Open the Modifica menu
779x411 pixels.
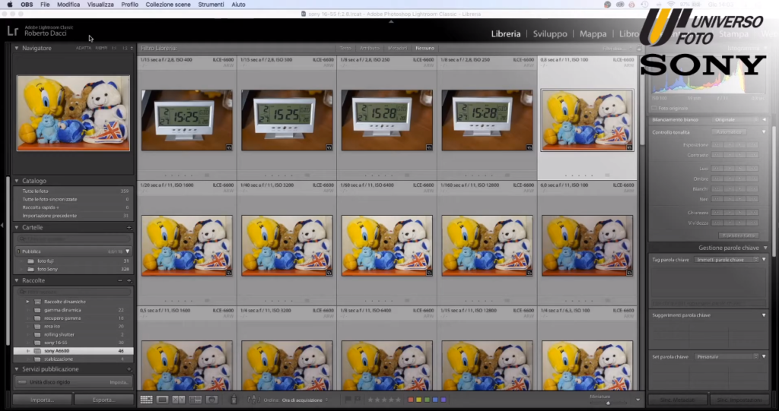pos(68,5)
